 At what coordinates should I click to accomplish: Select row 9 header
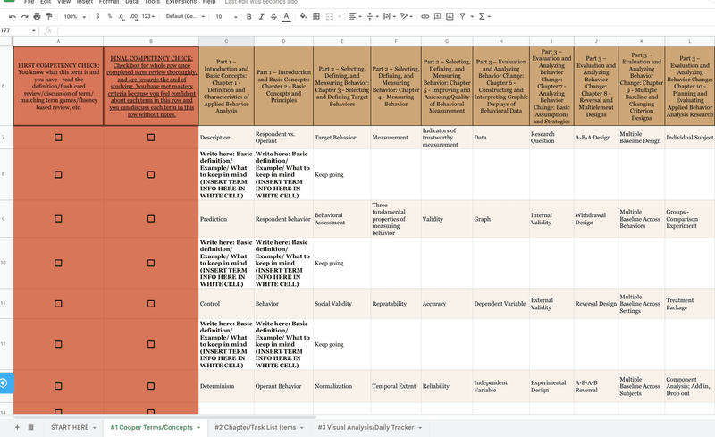tap(6, 218)
